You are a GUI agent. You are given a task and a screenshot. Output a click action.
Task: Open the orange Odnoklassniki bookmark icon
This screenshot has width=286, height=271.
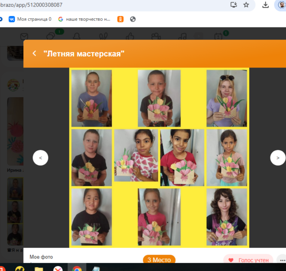coord(120,19)
